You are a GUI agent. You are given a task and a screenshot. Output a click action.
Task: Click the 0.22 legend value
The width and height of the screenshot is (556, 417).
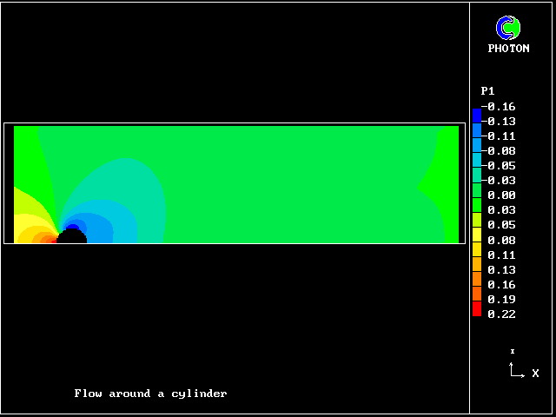(501, 314)
